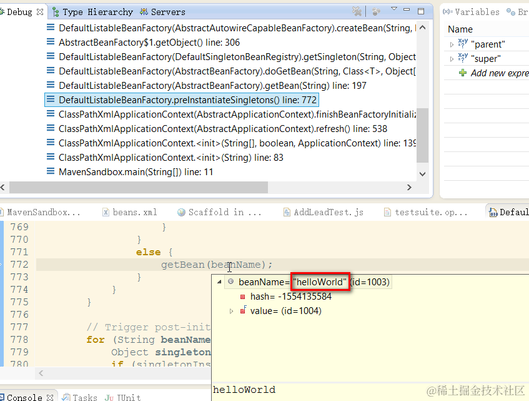Expand the value= (id=1004) field

231,311
